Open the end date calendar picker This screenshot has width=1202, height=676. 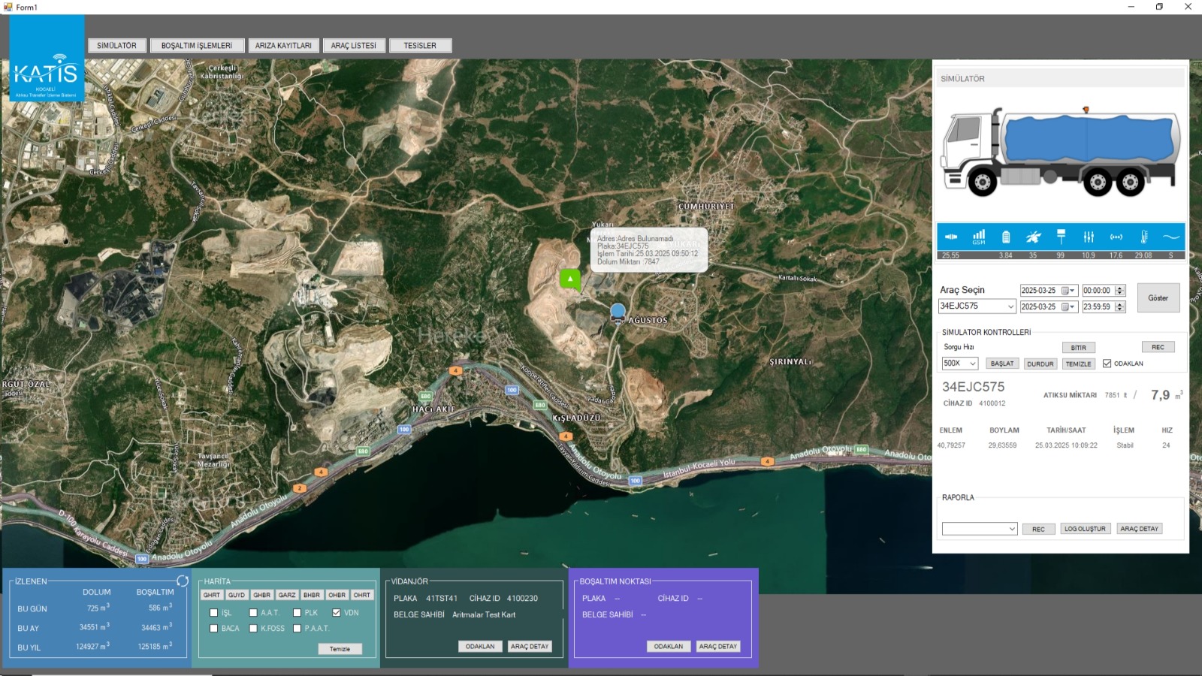1068,307
